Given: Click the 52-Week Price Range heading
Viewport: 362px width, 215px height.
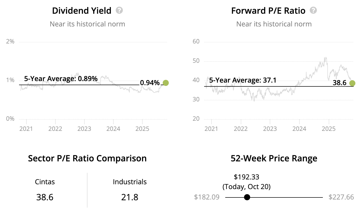Looking at the screenshot, I should tap(274, 158).
